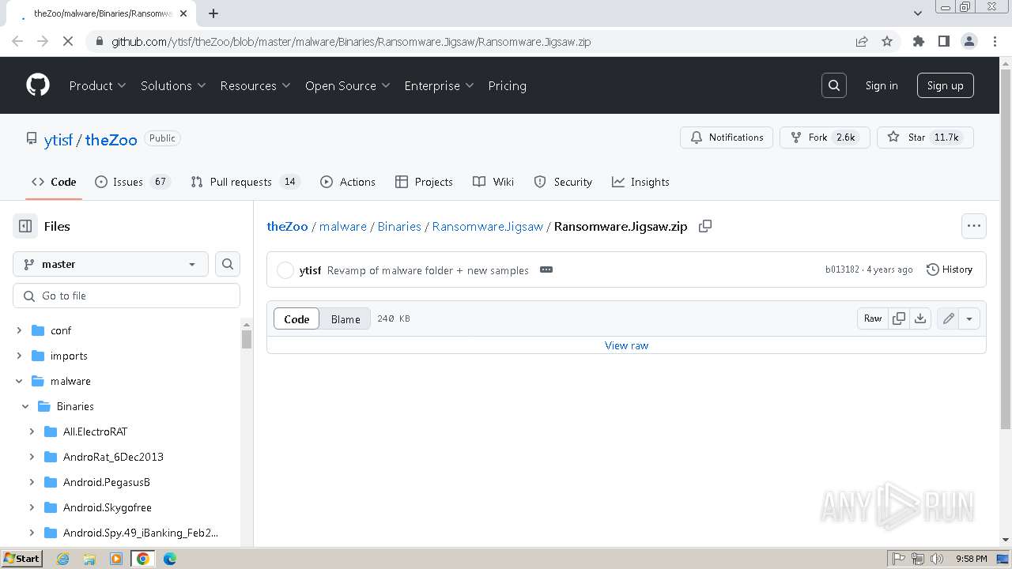Click the ytisf avatar circle

285,270
